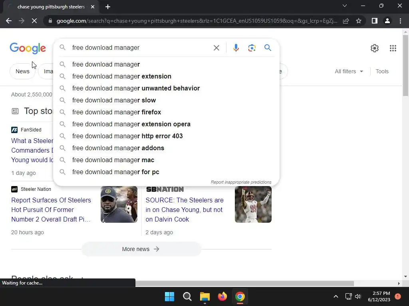This screenshot has height=306, width=409.
Task: Click the blue search magnifier button
Action: [x=268, y=48]
